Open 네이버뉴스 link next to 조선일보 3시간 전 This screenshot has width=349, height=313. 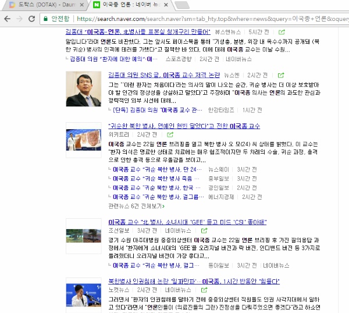178,230
